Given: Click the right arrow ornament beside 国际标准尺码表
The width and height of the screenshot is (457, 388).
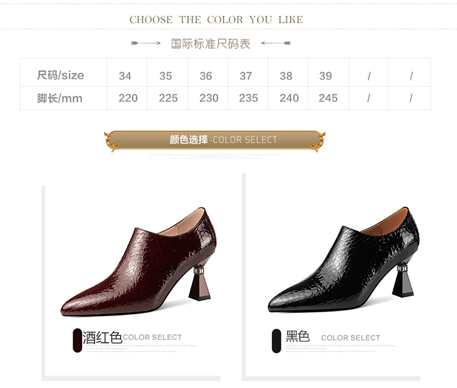Looking at the screenshot, I should coord(276,43).
